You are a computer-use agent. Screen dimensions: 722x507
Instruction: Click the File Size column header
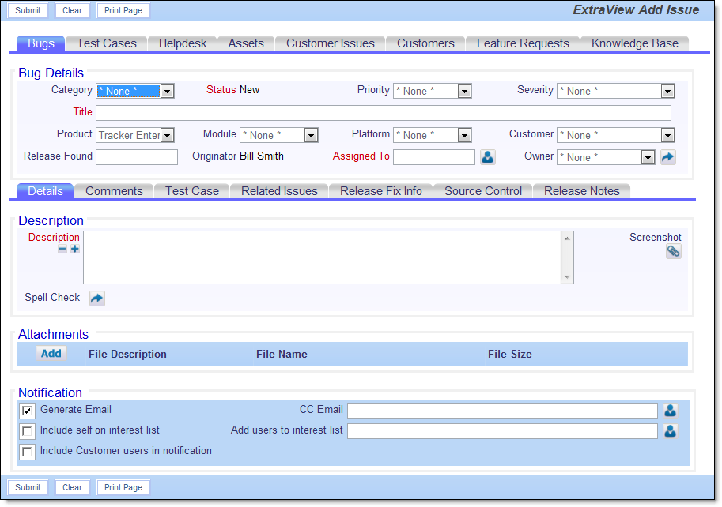tap(510, 354)
